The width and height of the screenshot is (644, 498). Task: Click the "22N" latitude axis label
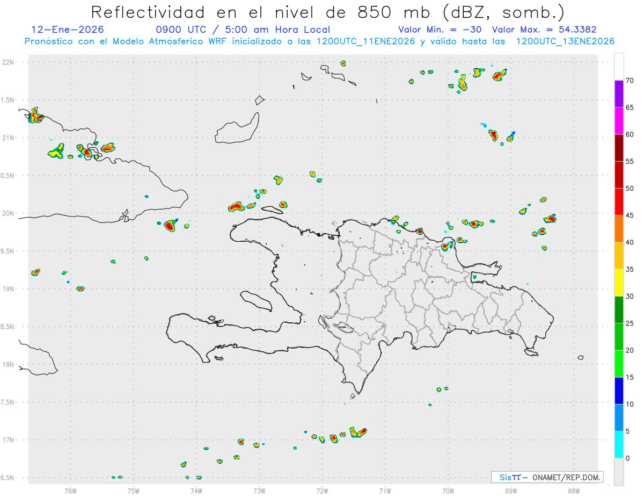(9, 62)
